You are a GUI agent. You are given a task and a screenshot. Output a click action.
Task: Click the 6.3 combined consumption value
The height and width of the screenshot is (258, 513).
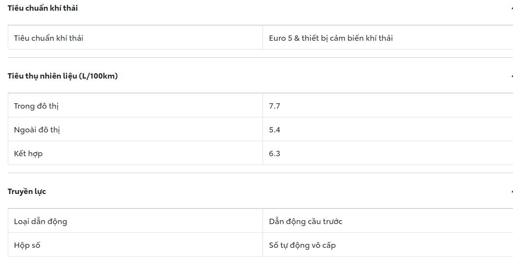coord(274,153)
